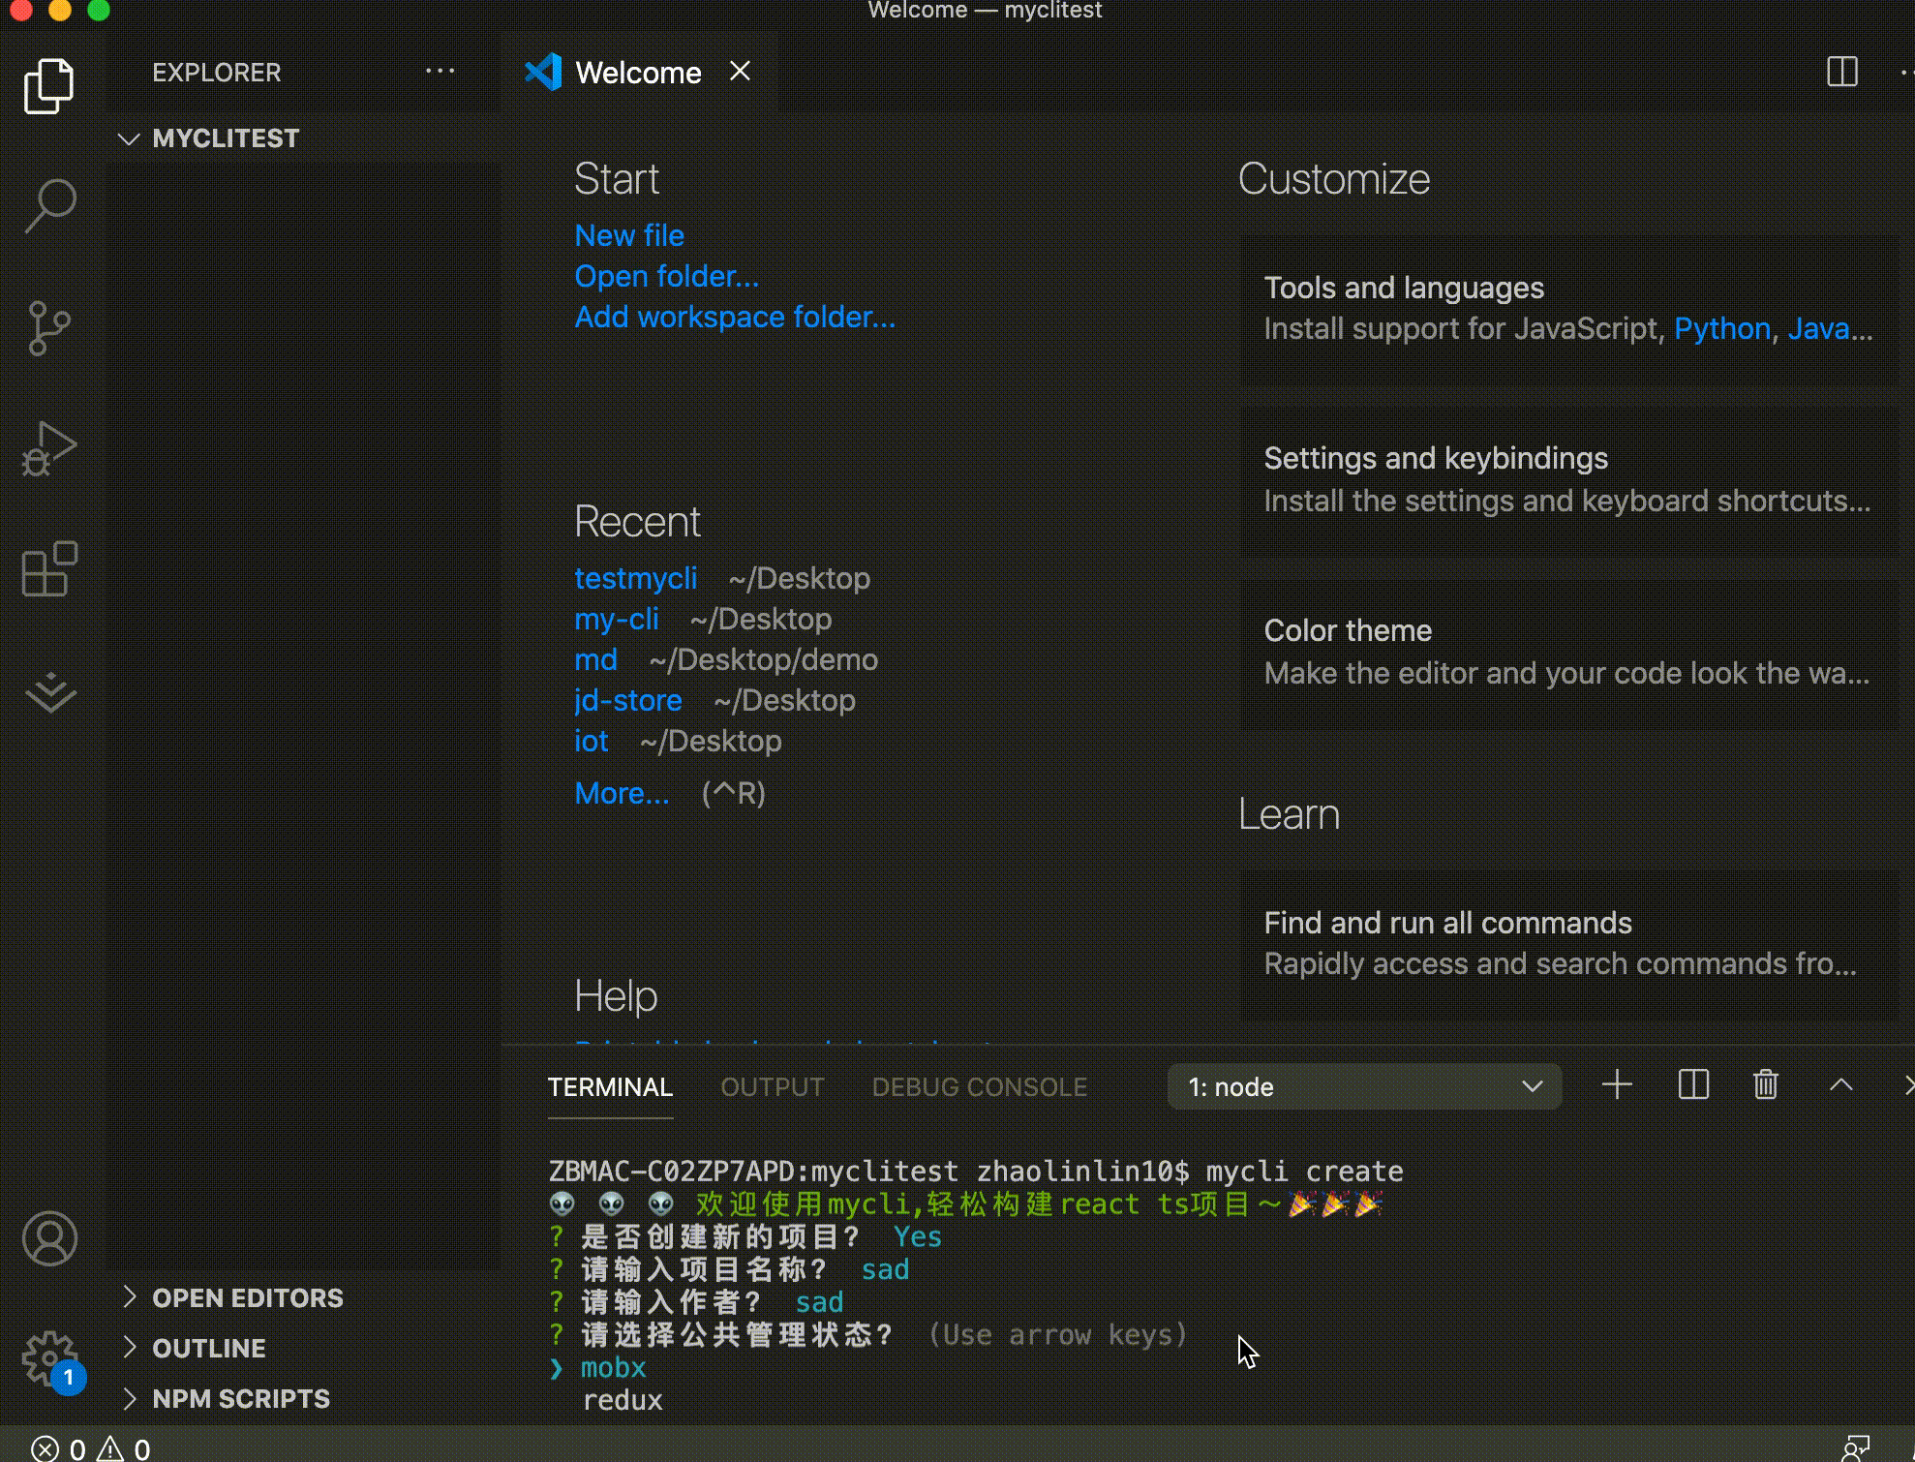This screenshot has width=1915, height=1462.
Task: Click the Java link in Tools and languages
Action: (x=1830, y=329)
